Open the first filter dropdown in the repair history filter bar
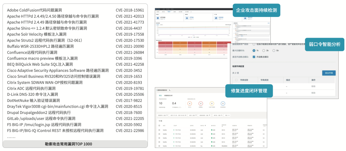This screenshot has width=346, height=151. pos(162,115)
